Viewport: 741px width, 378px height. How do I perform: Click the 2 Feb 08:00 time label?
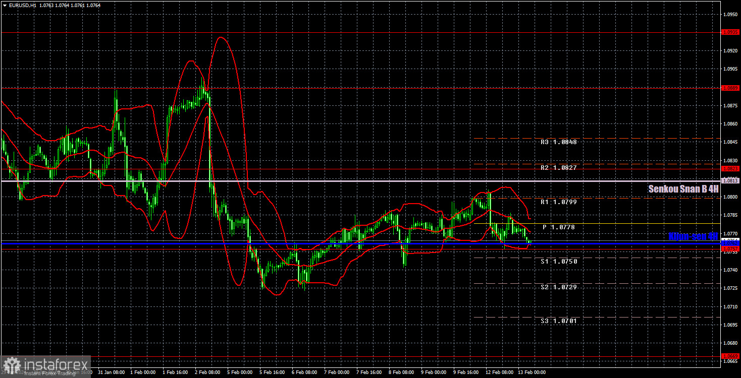click(206, 372)
